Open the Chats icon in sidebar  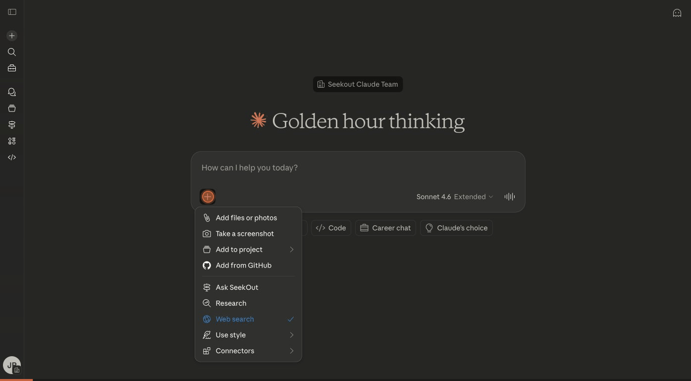tap(12, 92)
